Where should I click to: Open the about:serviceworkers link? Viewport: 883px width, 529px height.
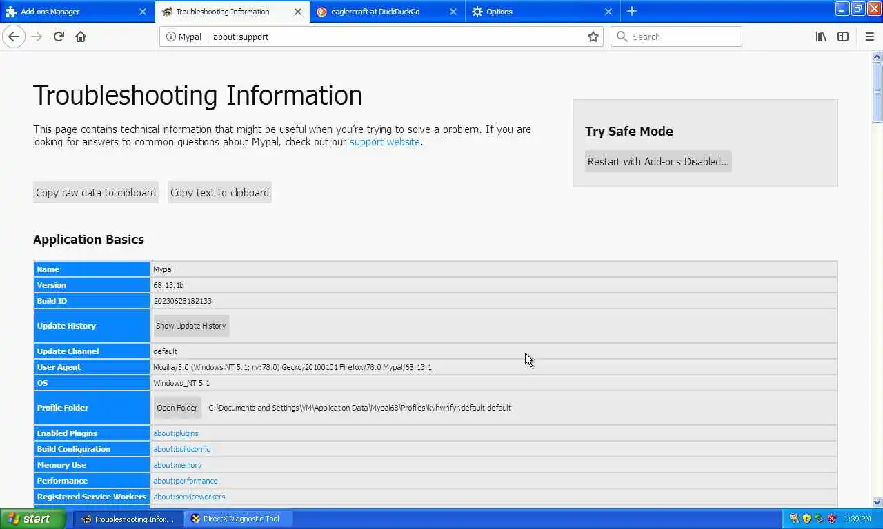click(189, 497)
